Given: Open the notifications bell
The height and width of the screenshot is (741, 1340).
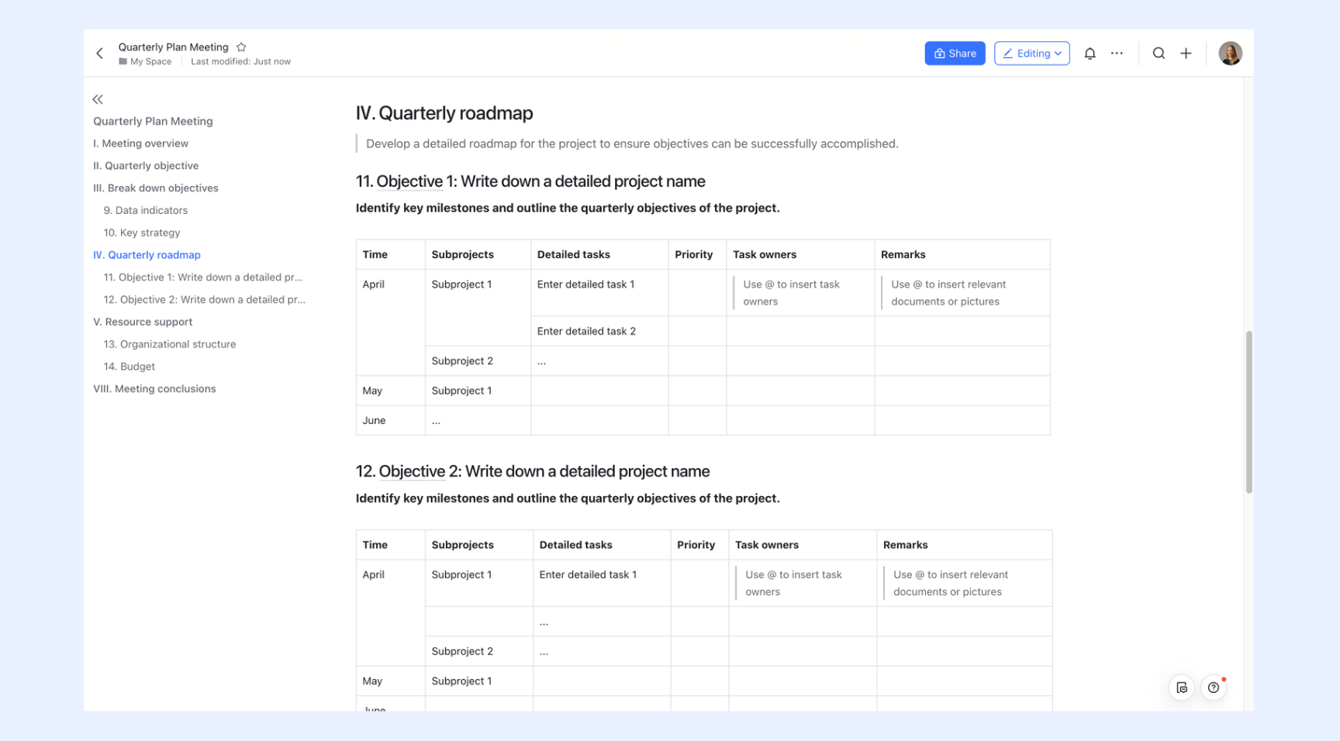Looking at the screenshot, I should pyautogui.click(x=1090, y=53).
